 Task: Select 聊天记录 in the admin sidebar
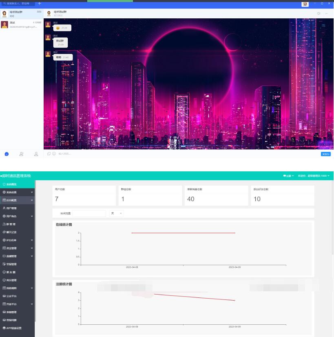(11, 232)
